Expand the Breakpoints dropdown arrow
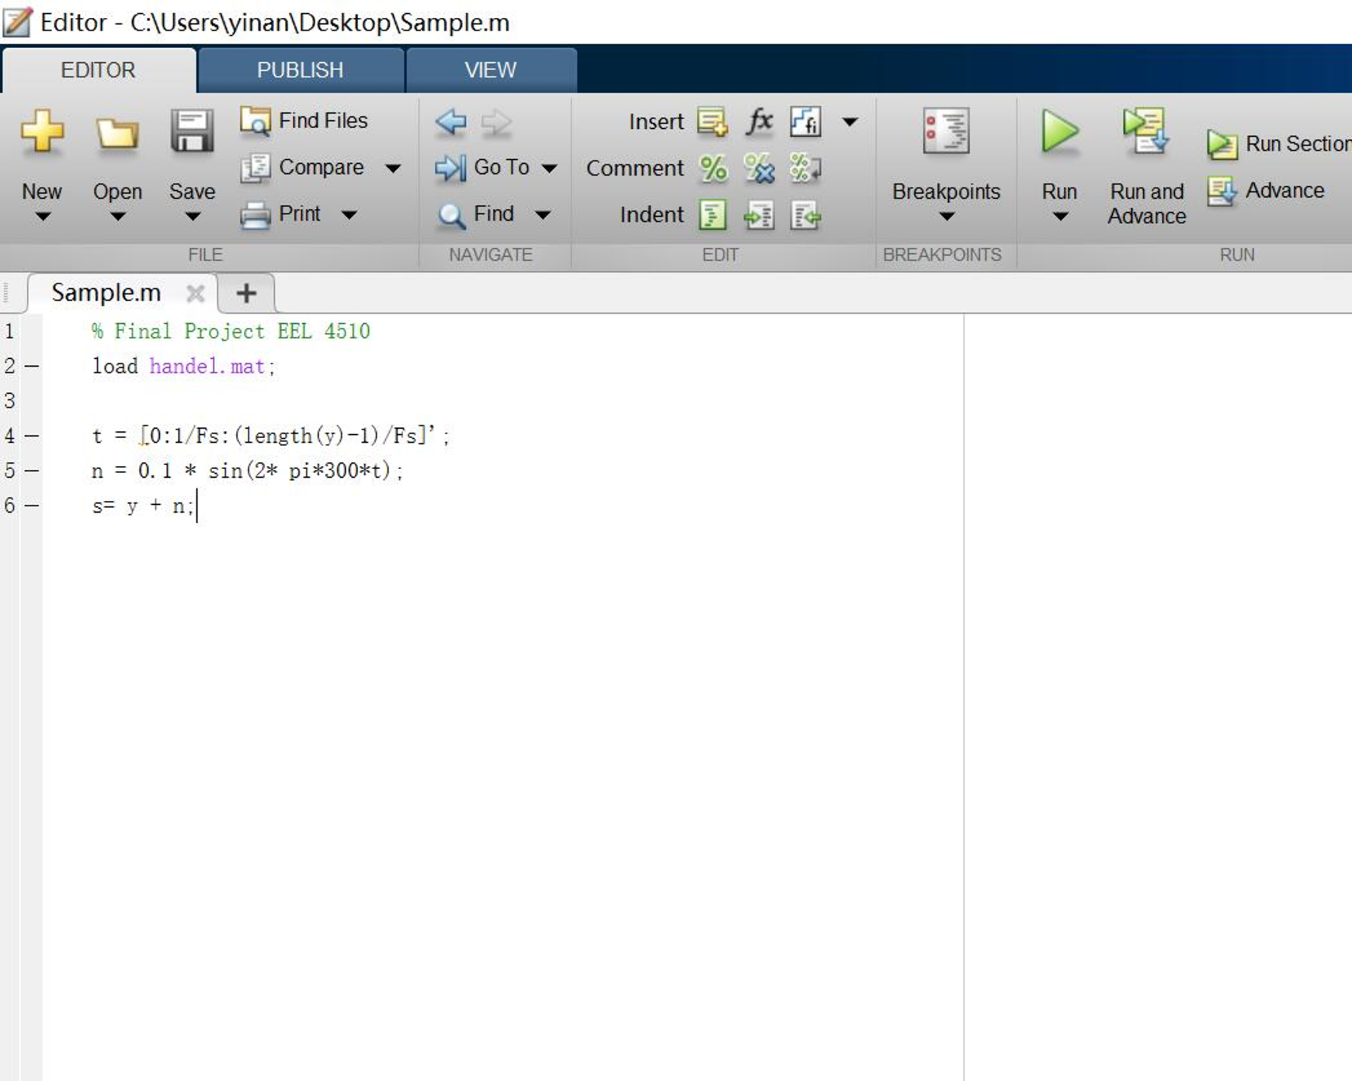Image resolution: width=1352 pixels, height=1081 pixels. point(946,217)
